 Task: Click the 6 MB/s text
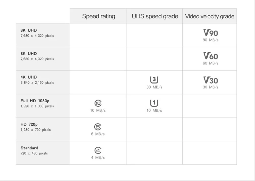pos(98,134)
